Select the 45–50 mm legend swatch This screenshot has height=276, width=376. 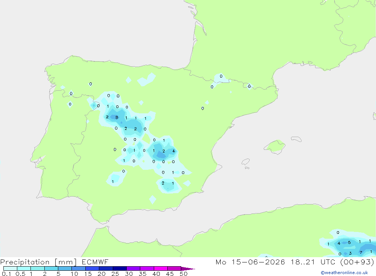pyautogui.click(x=174, y=268)
